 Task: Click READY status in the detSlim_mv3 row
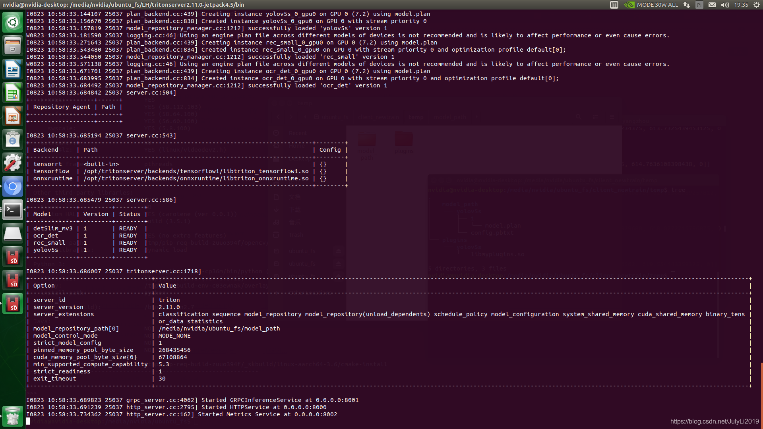coord(128,228)
